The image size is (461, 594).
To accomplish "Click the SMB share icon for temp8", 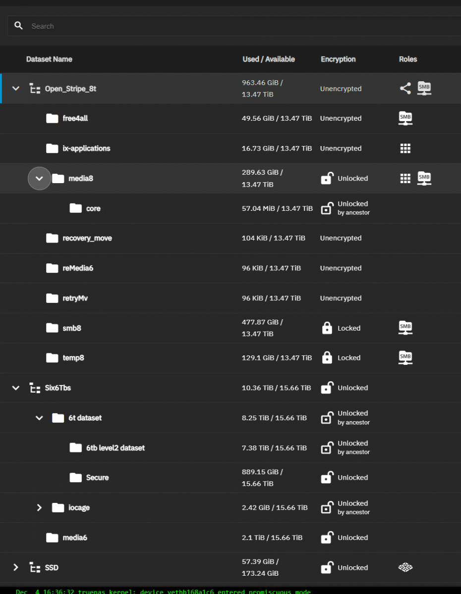I will [405, 357].
